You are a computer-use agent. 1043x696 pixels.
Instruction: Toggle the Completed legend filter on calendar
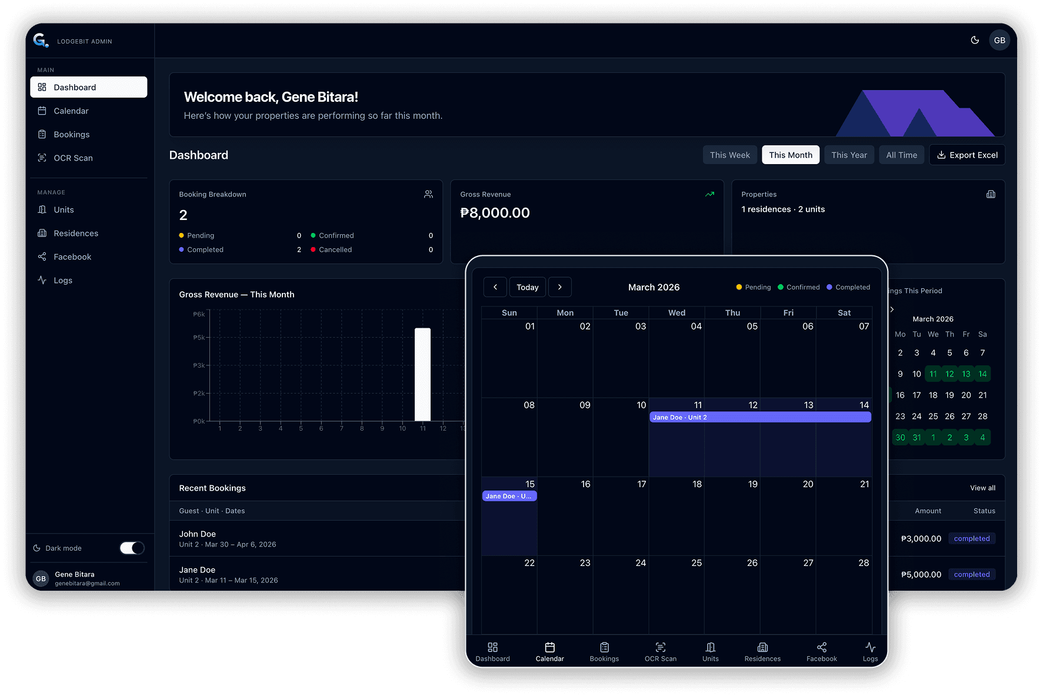(x=848, y=287)
